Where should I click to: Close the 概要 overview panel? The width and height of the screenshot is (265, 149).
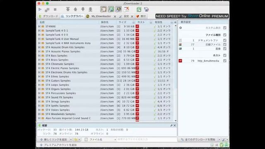(x=175, y=125)
